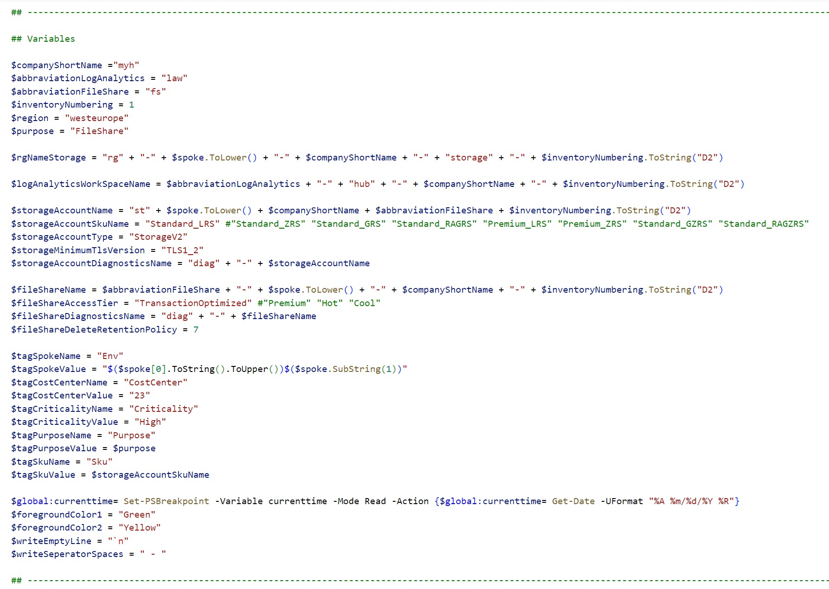Select the $companyShortName variable name

tap(57, 65)
